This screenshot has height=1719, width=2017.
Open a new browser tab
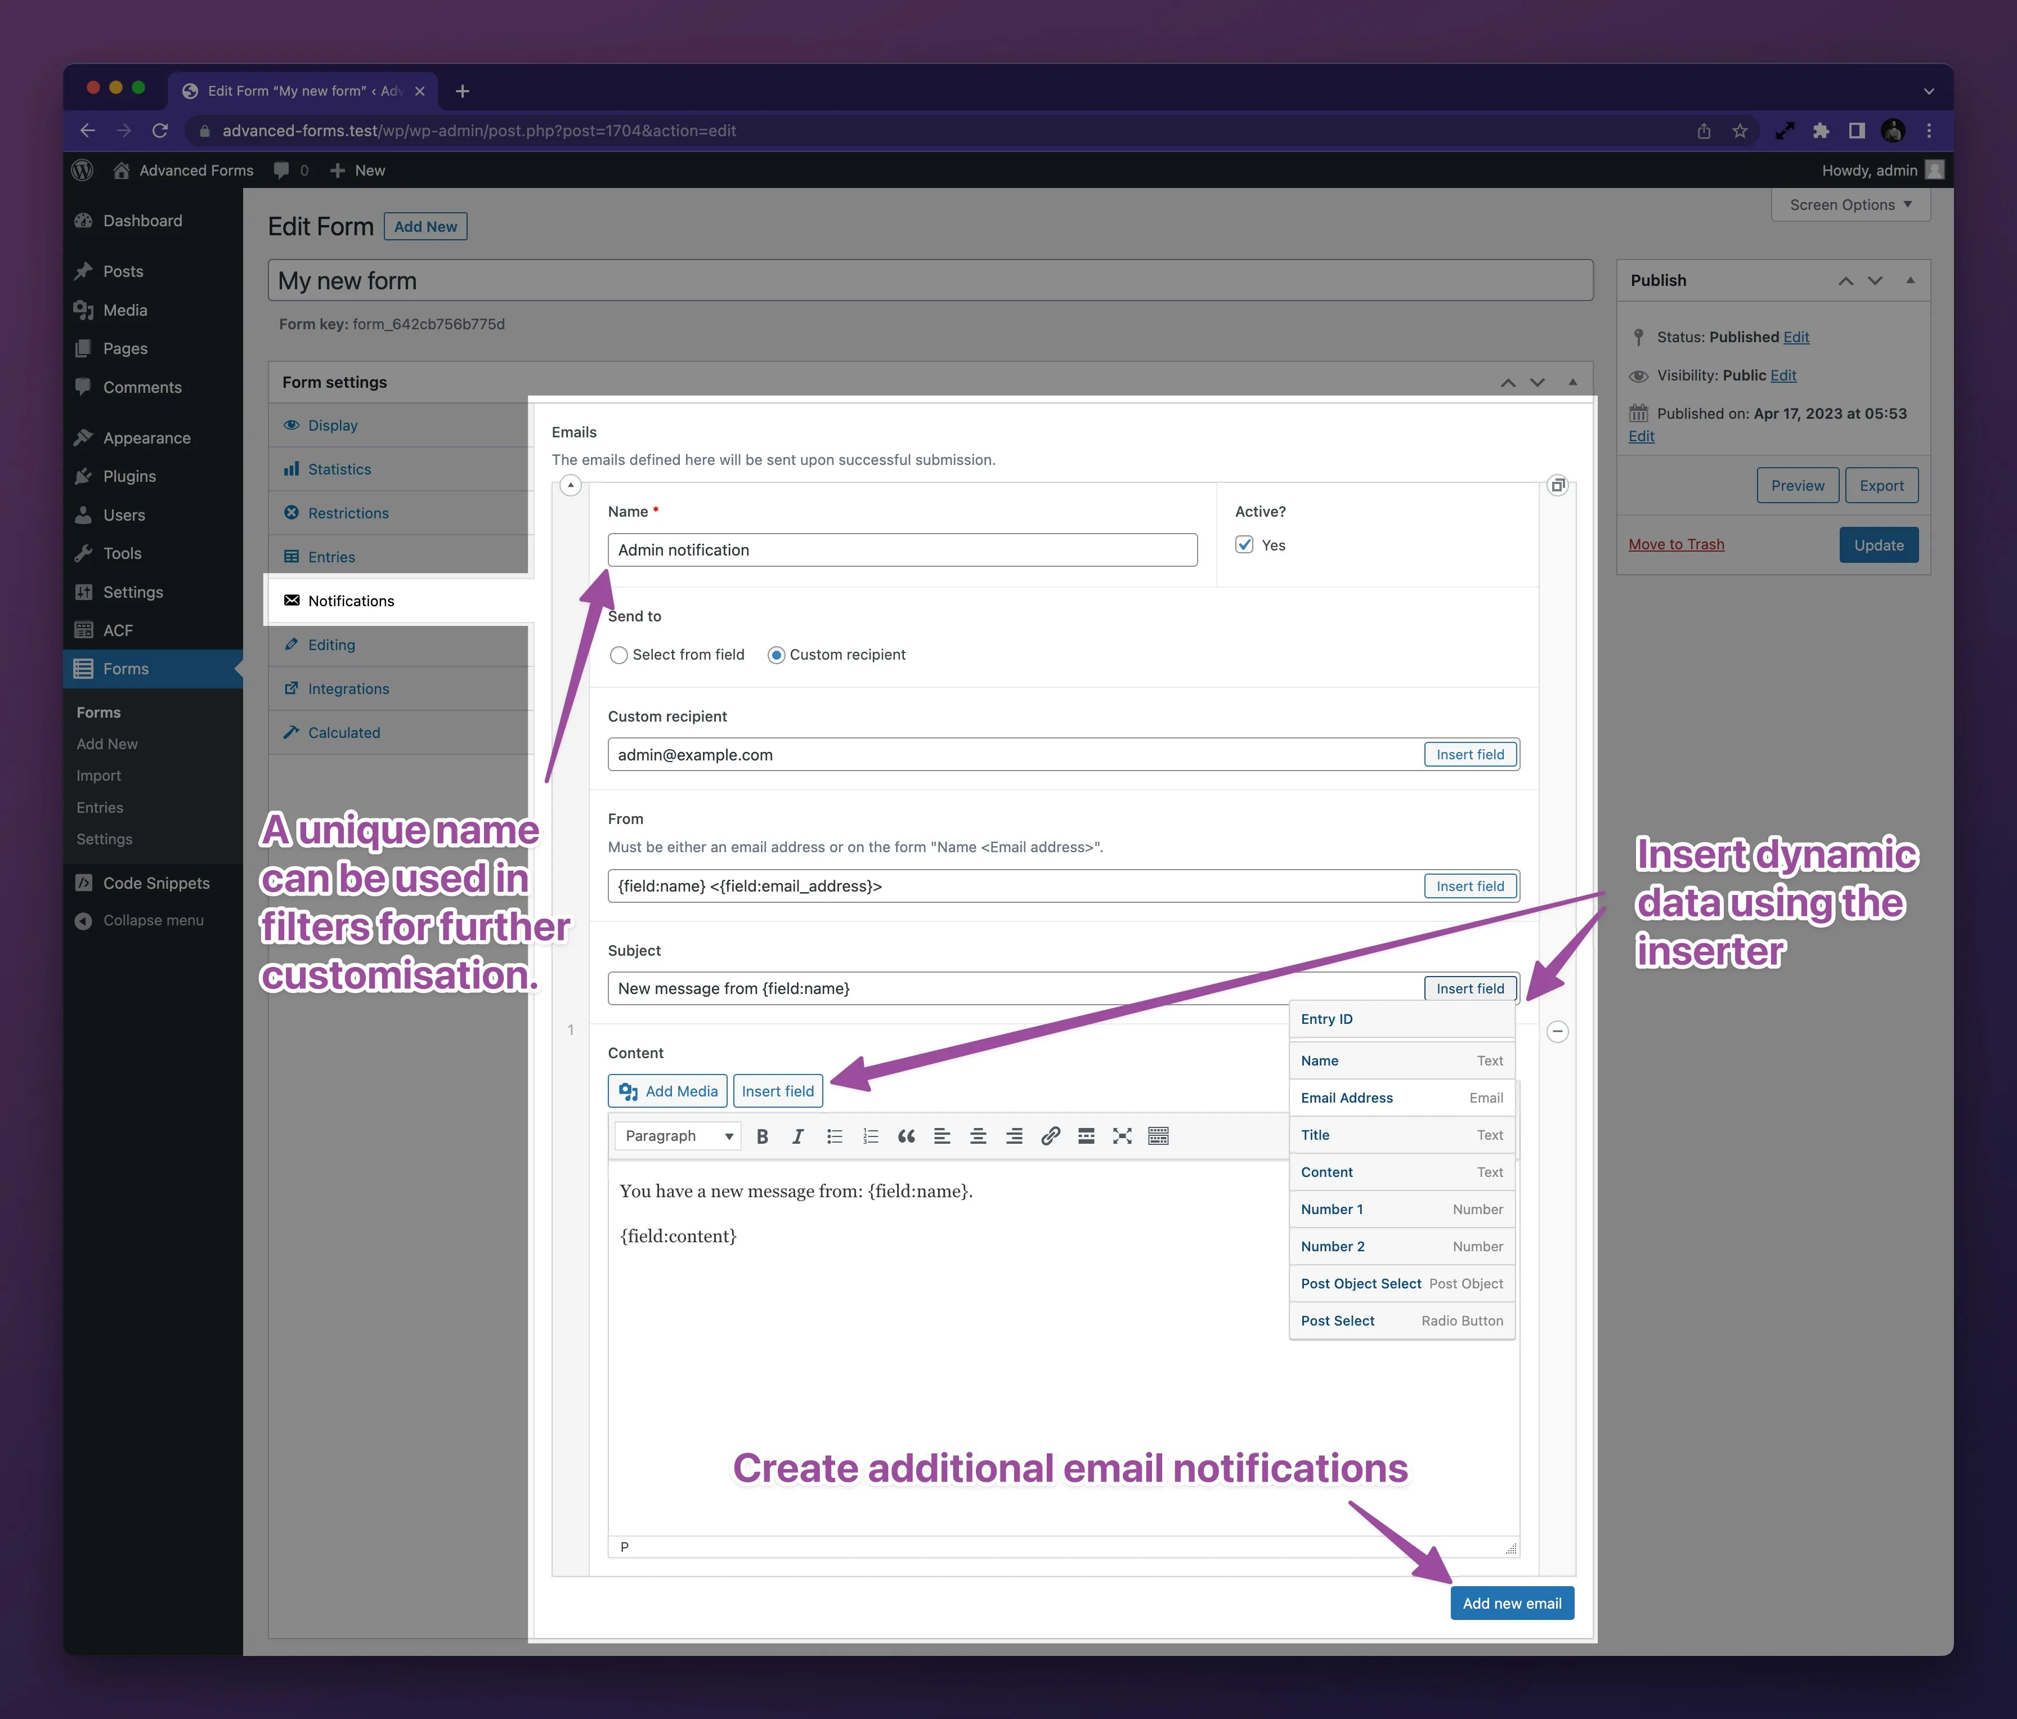point(463,91)
